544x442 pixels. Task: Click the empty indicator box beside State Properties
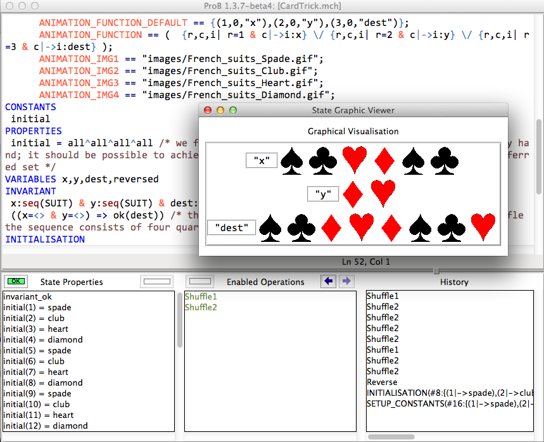click(156, 281)
